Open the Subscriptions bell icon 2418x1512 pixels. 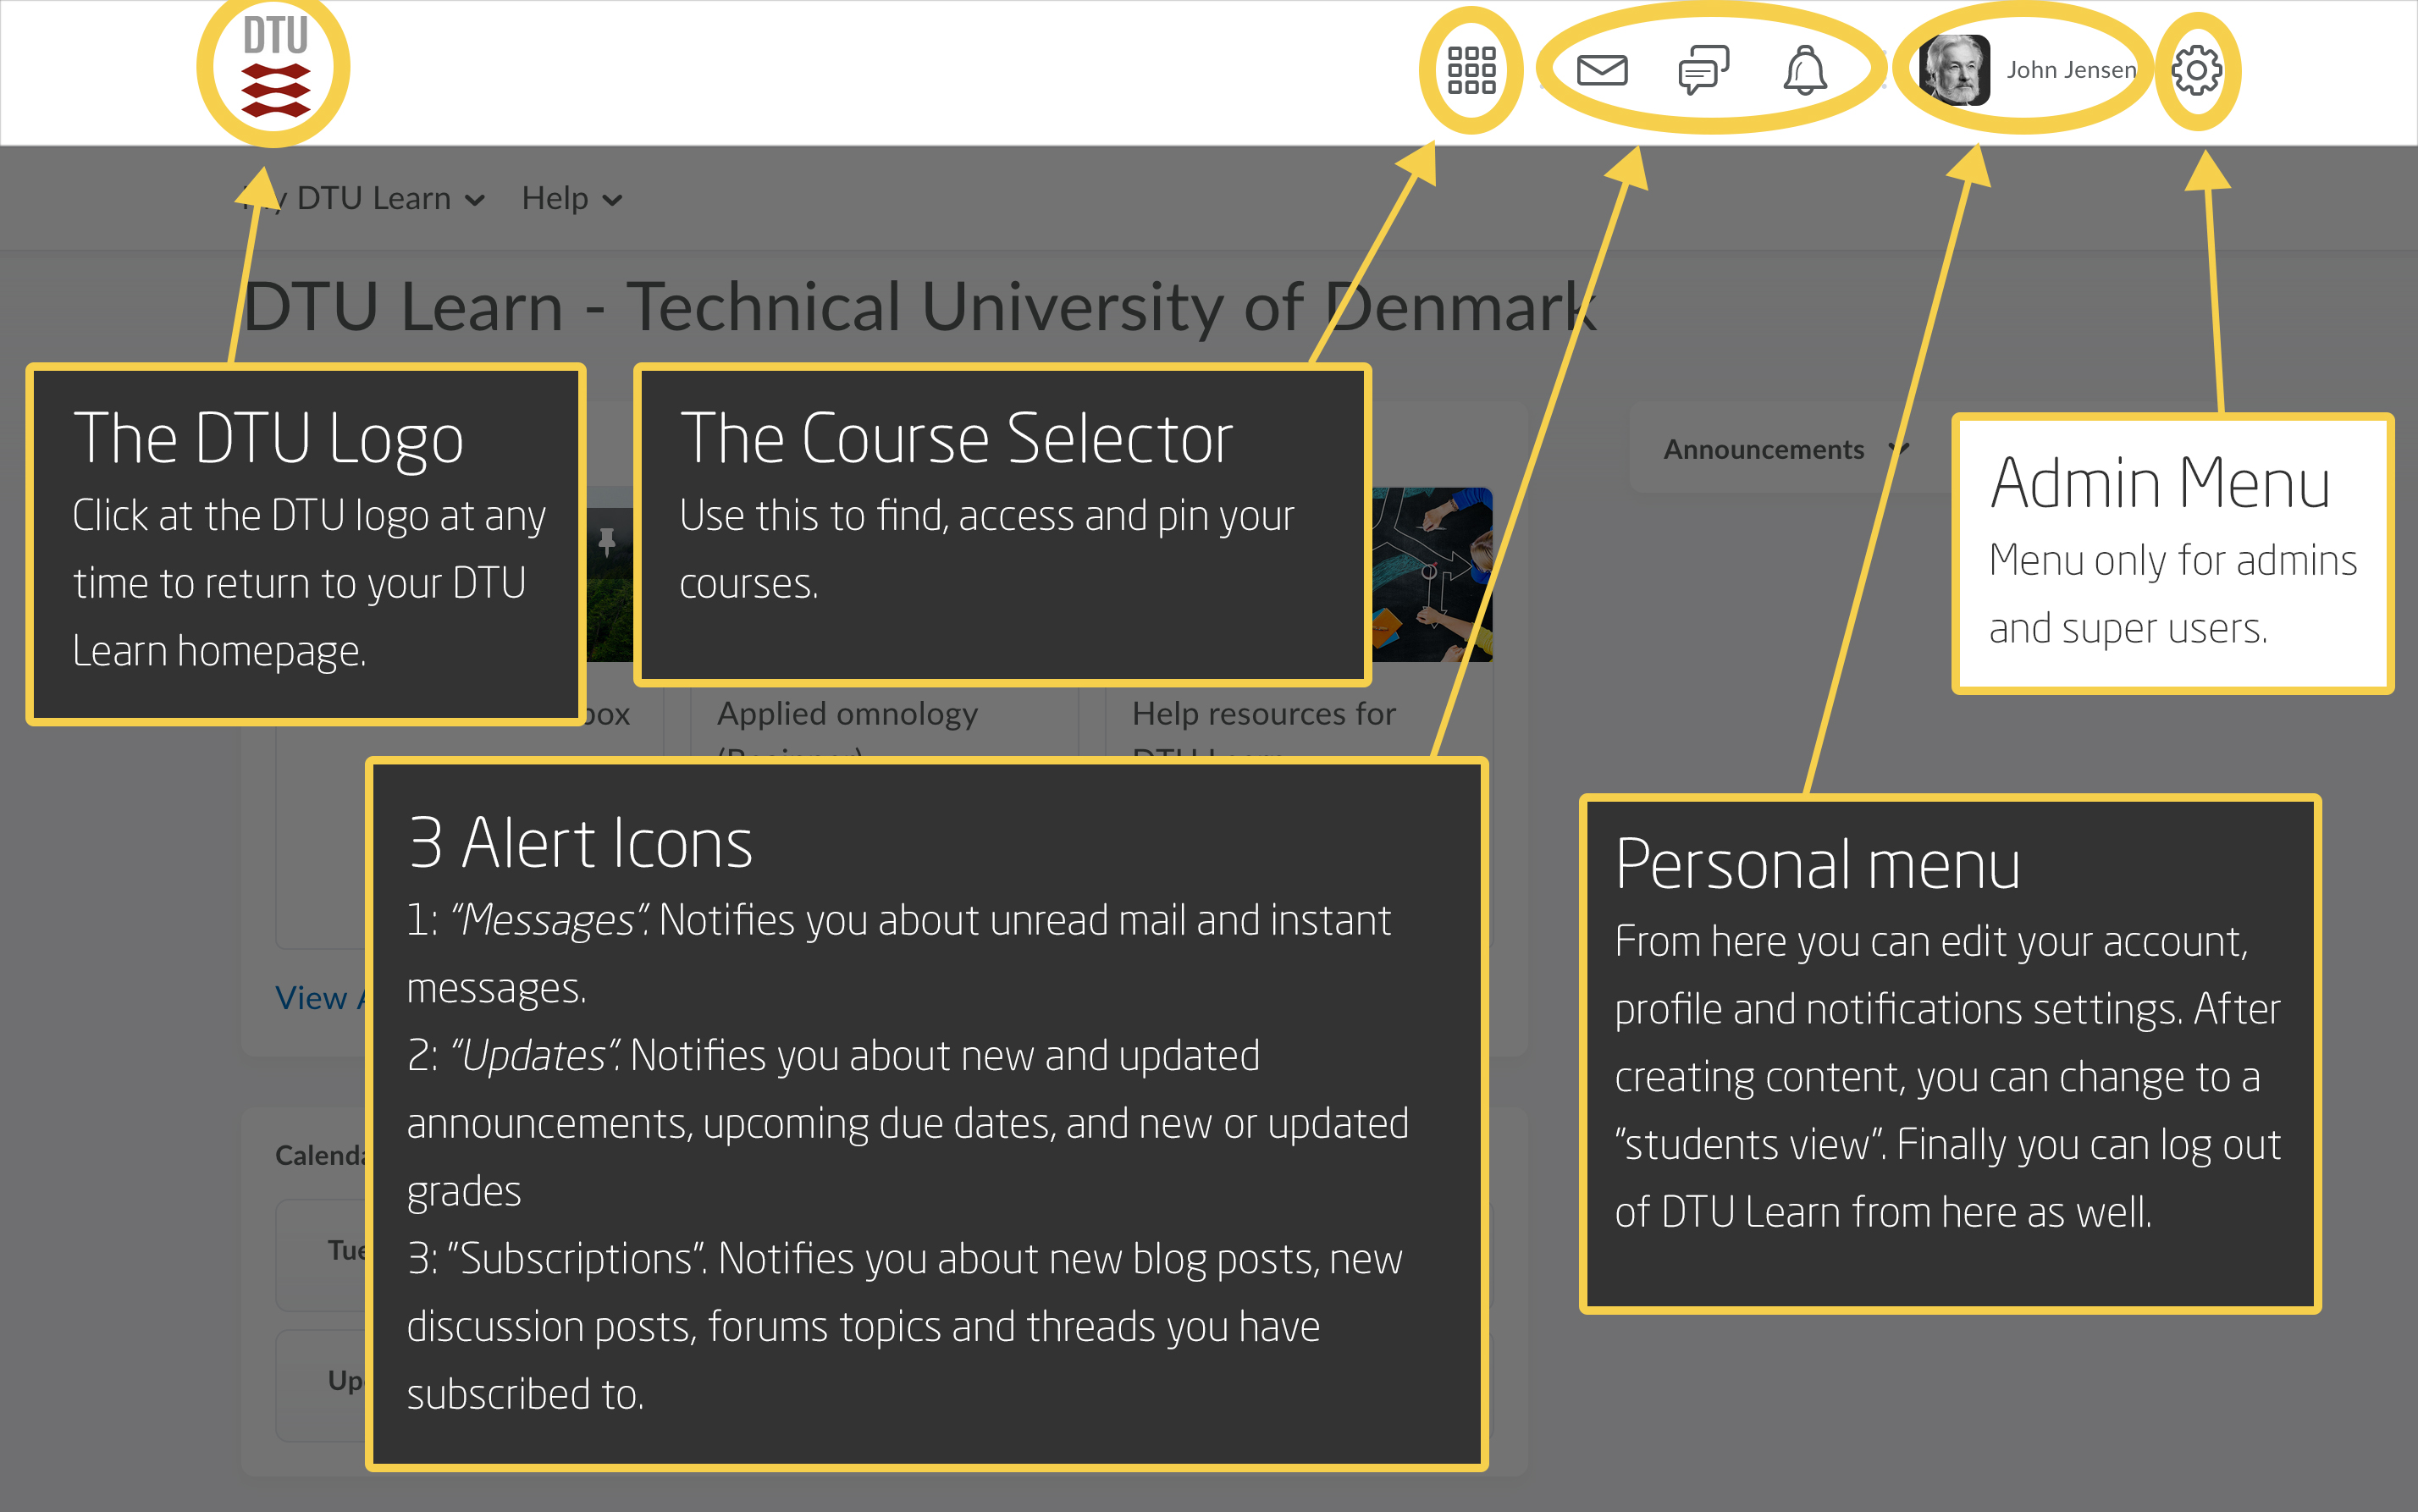click(1805, 70)
